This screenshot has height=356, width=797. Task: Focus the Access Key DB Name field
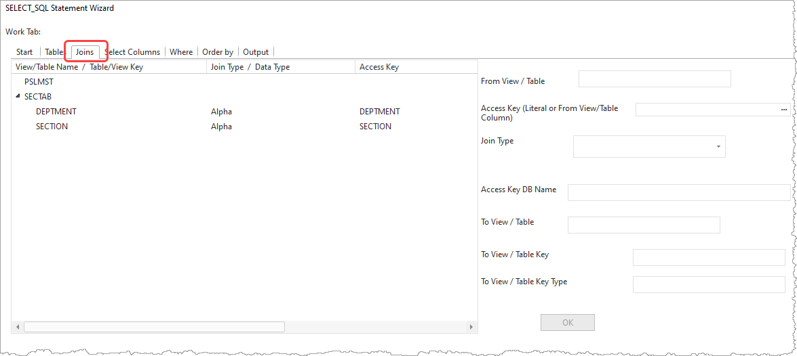[x=678, y=192]
